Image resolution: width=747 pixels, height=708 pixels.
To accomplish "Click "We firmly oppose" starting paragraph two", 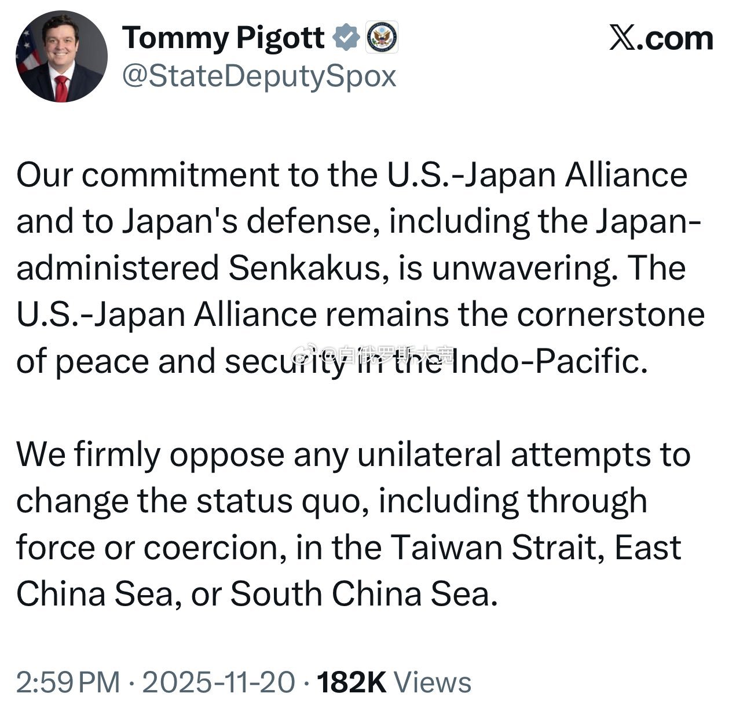I will 150,455.
